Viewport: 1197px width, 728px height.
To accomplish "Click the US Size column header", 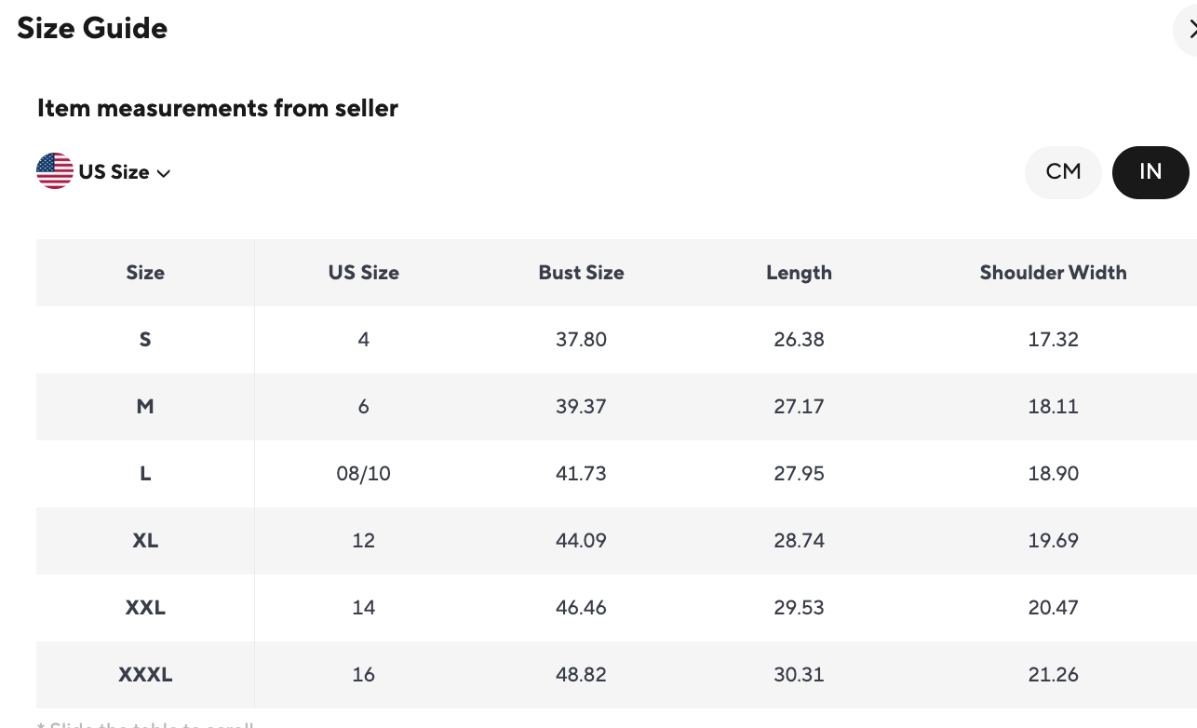I will tap(363, 273).
